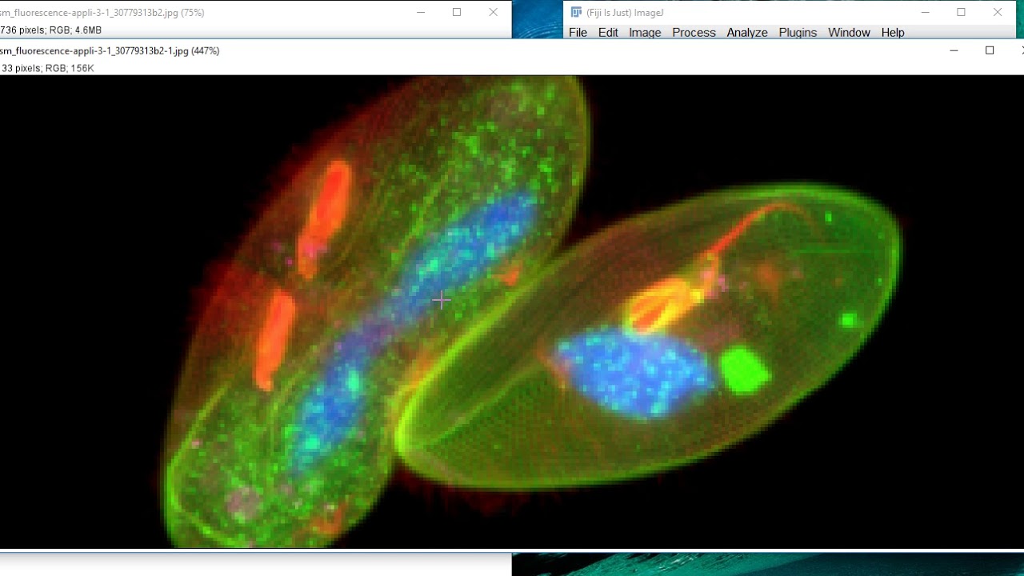Minimize the 447% zoom image window
Screen dimensions: 1024x576
coord(954,50)
